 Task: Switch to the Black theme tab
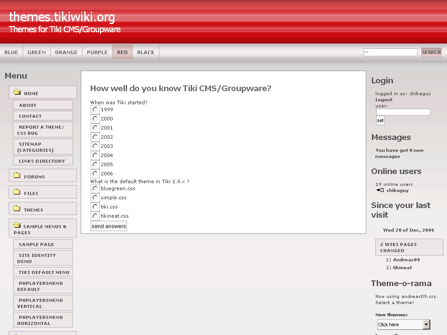tap(146, 52)
